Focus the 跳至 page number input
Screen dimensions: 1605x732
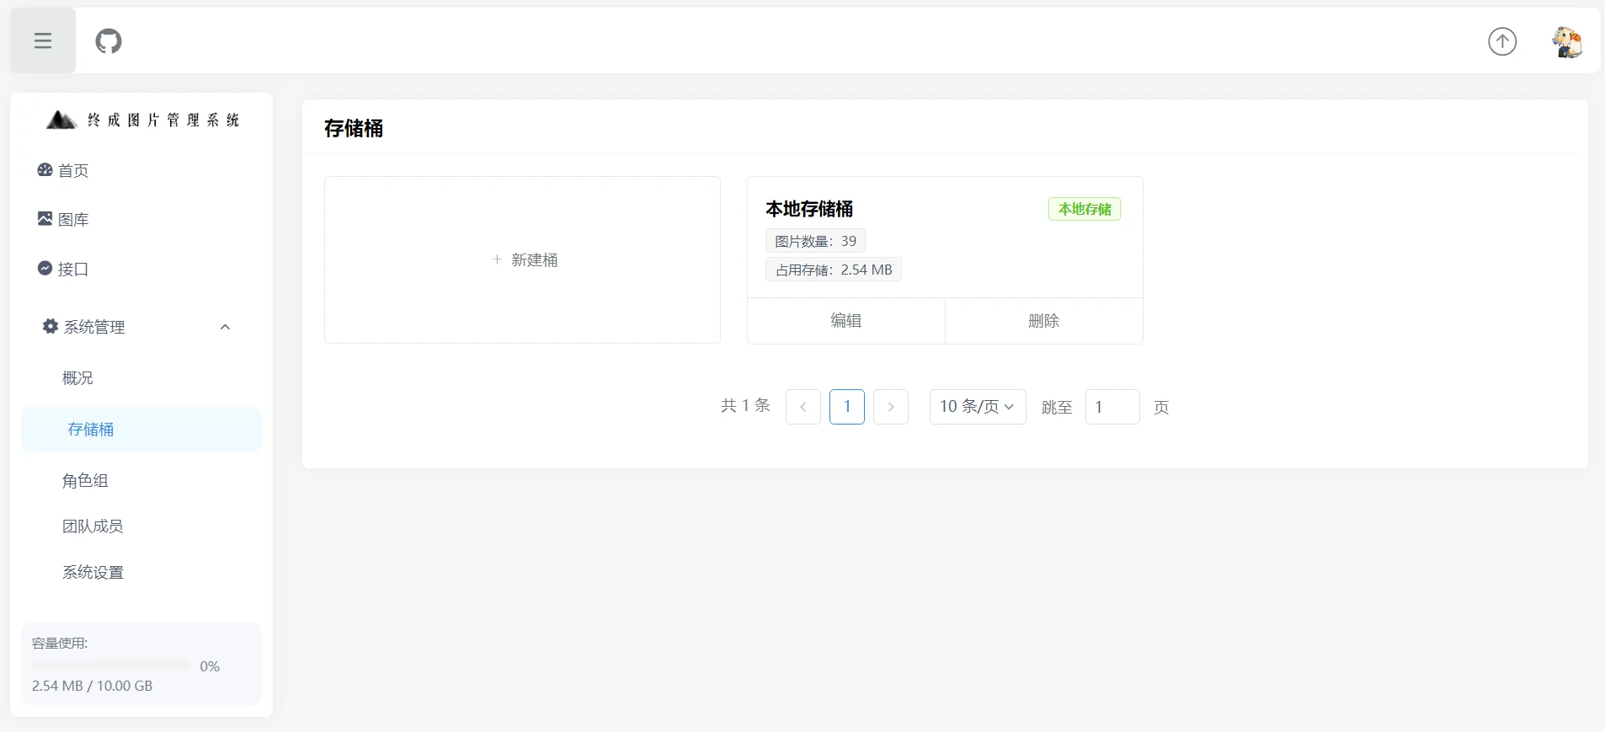pos(1112,407)
